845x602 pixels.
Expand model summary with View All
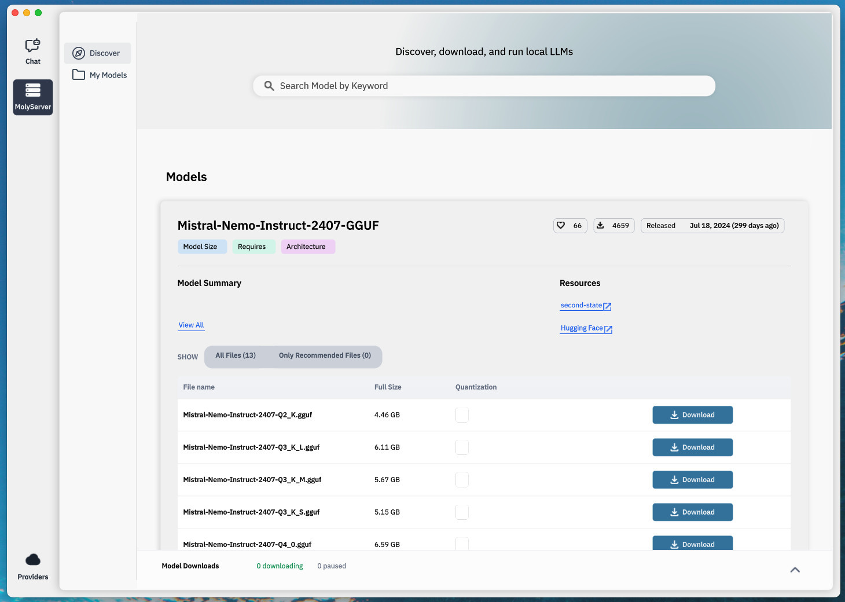[191, 325]
